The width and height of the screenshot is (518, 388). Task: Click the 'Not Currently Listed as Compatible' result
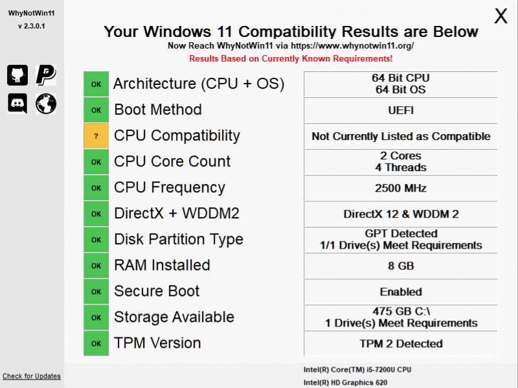[401, 136]
